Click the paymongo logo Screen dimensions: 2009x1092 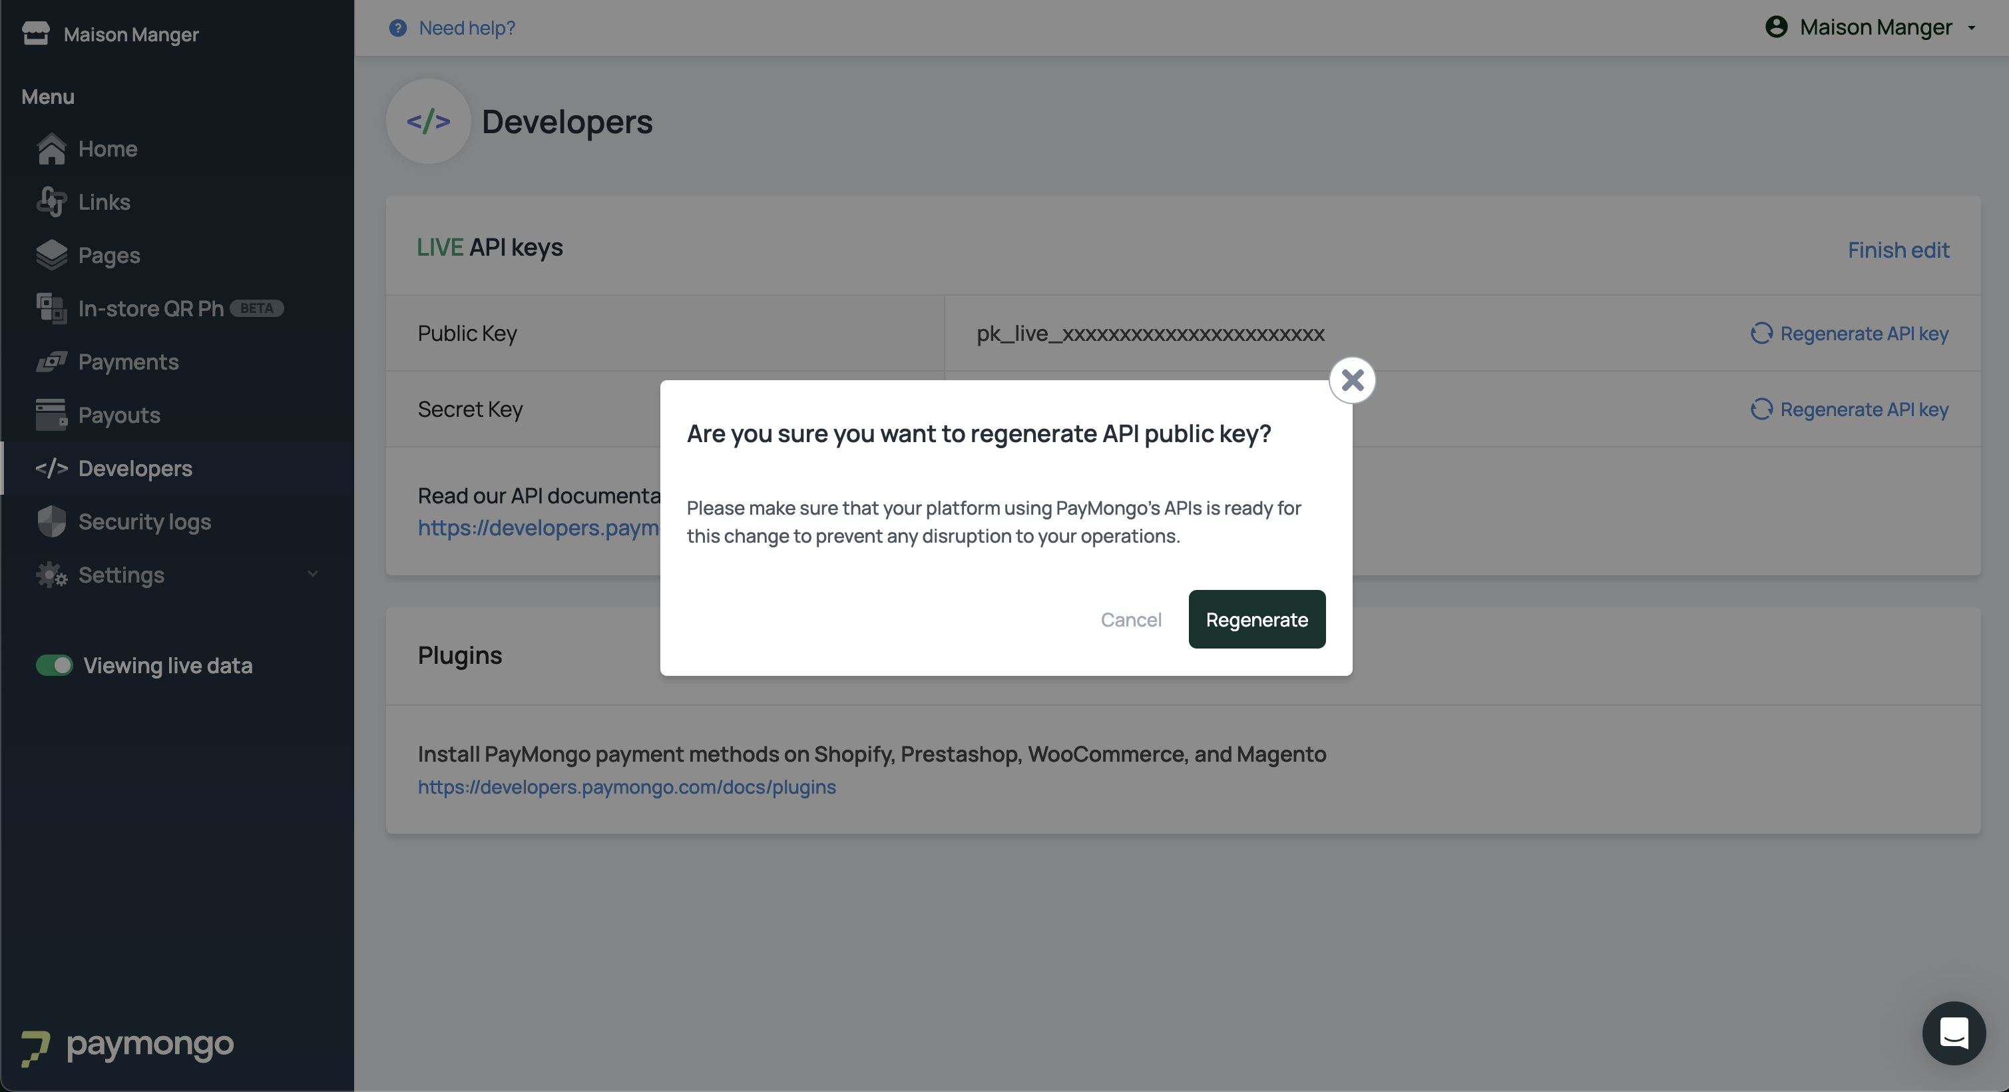click(127, 1047)
